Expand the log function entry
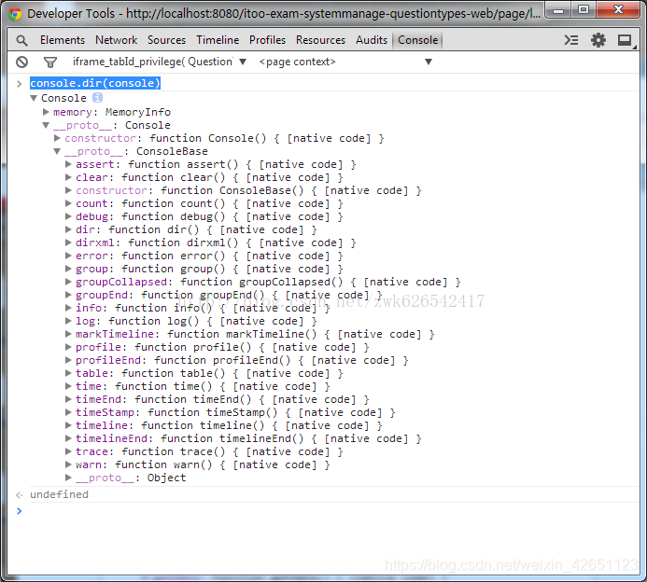Viewport: 647px width, 582px height. pos(68,321)
